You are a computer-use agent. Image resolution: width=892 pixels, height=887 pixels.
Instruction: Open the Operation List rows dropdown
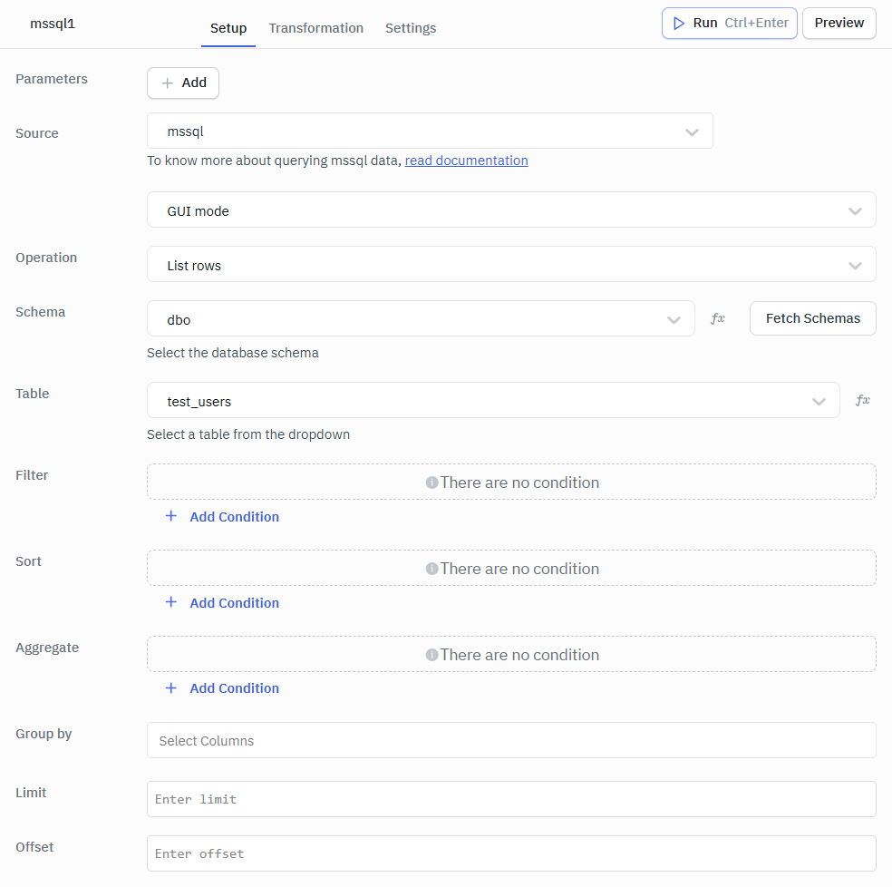click(511, 264)
